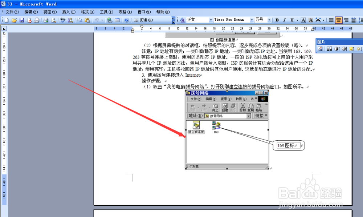Click the text 操作步骤:
This screenshot has height=217, width=363.
pos(152,81)
